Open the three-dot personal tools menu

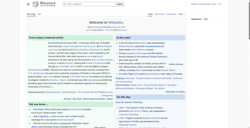click(x=220, y=4)
